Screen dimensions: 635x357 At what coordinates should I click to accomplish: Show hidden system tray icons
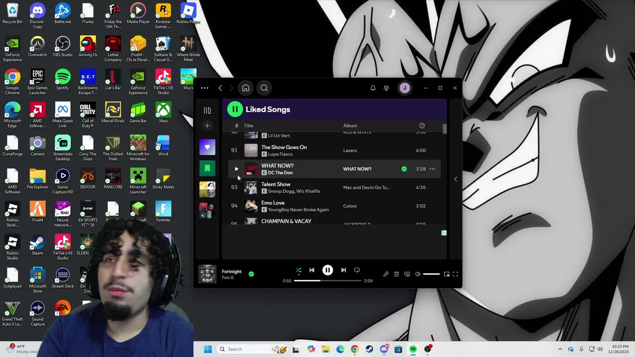click(560, 349)
